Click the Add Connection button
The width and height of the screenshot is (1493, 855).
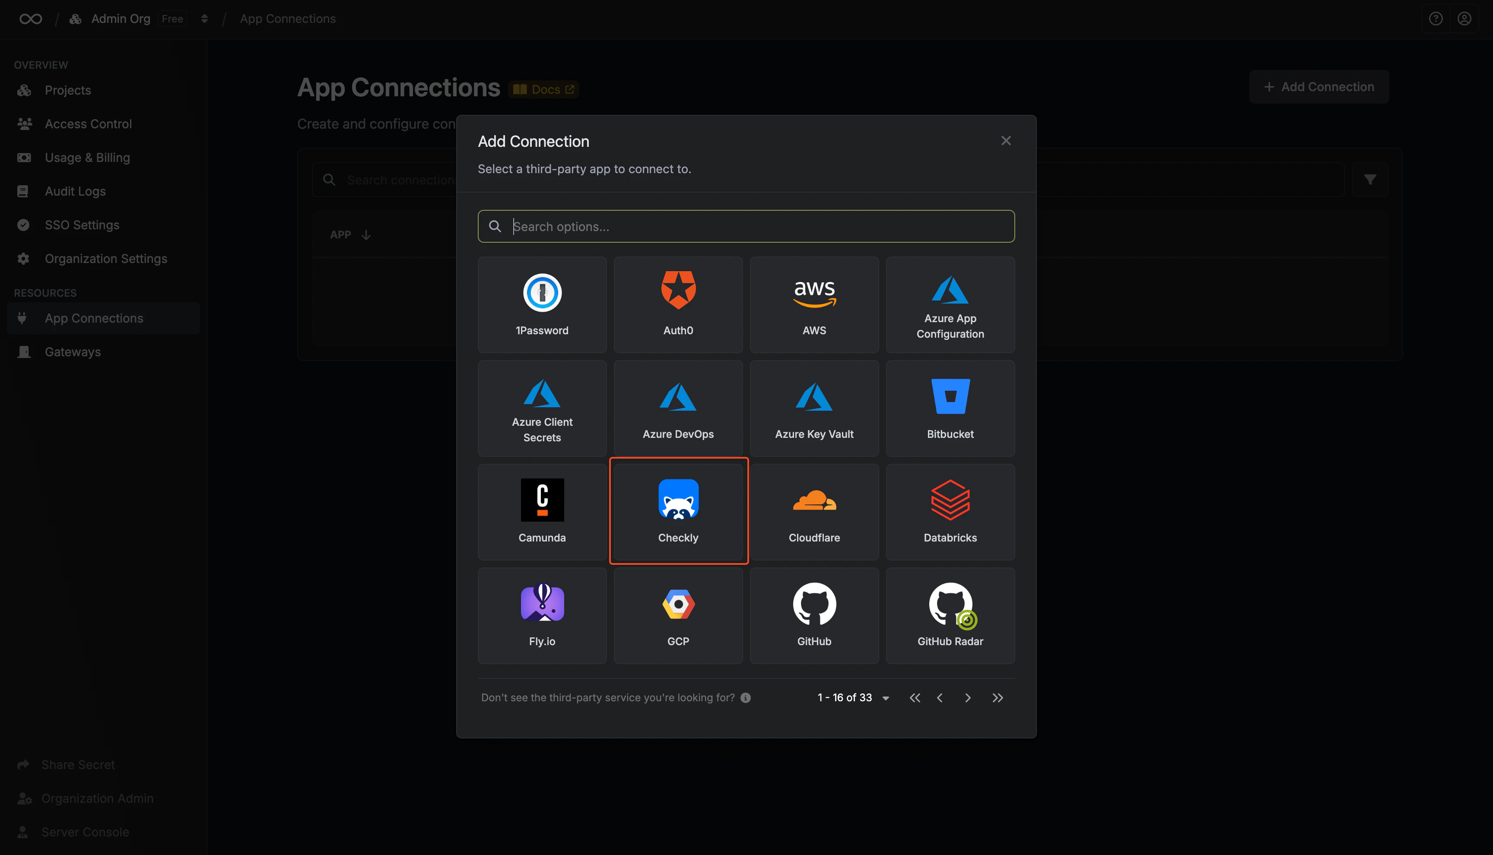pos(1318,87)
